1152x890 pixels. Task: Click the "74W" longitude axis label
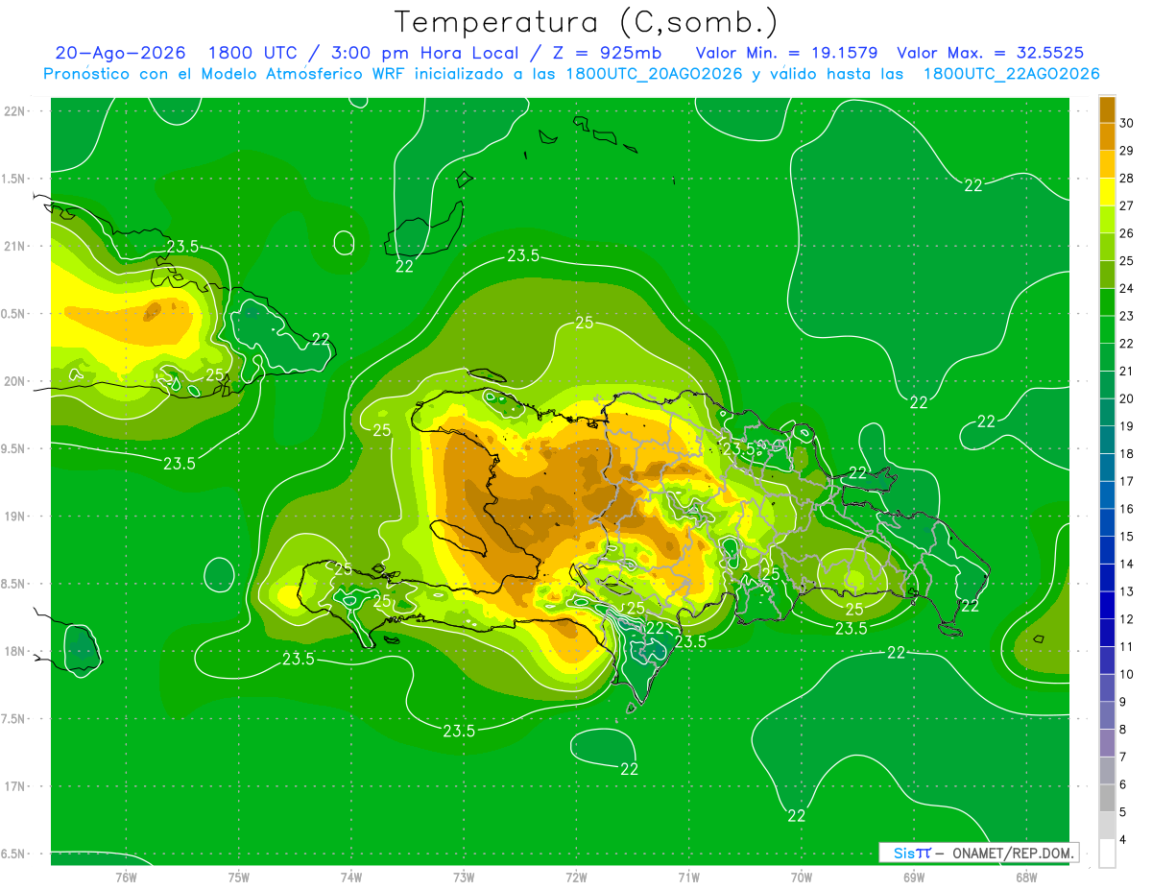point(351,877)
